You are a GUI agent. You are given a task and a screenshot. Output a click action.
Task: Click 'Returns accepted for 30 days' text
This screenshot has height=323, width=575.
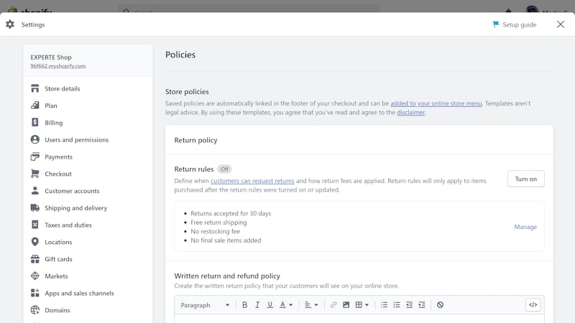coord(231,213)
